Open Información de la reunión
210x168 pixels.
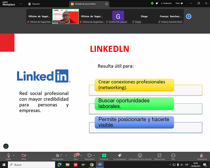coord(140,156)
